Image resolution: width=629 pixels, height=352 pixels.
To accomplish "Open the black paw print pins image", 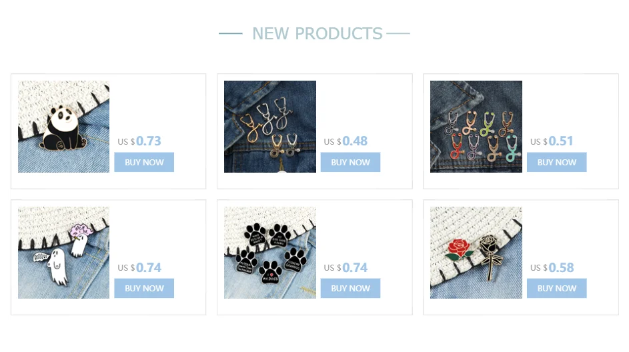I will (x=270, y=253).
